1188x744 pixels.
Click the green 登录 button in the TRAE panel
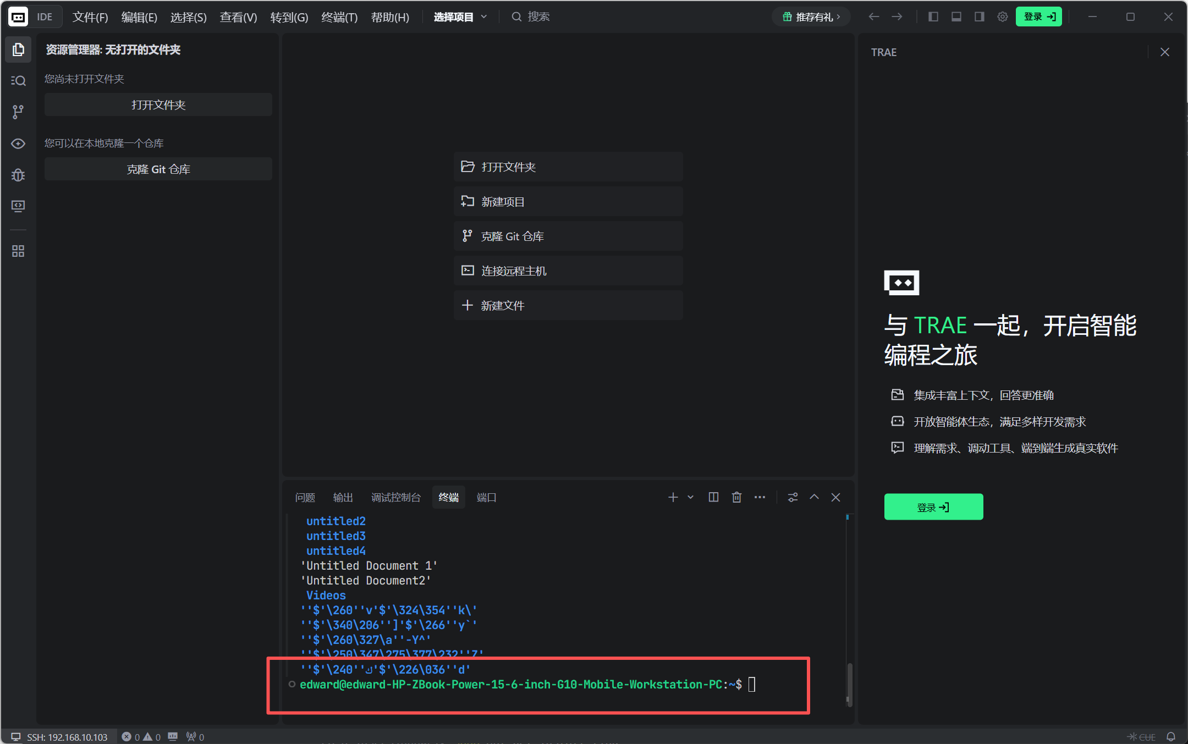933,506
